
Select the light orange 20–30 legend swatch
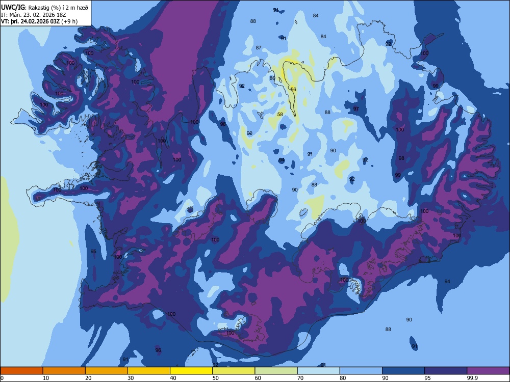coord(107,371)
